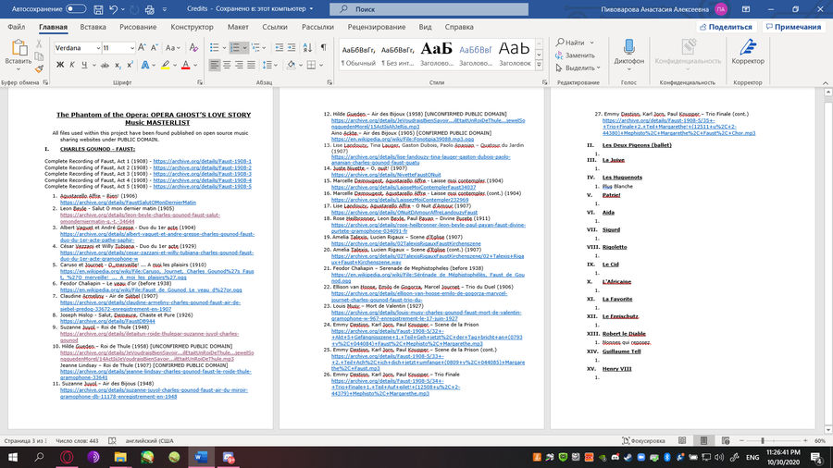The width and height of the screenshot is (833, 468).
Task: Save the document with the floppy icon
Action: (x=98, y=9)
